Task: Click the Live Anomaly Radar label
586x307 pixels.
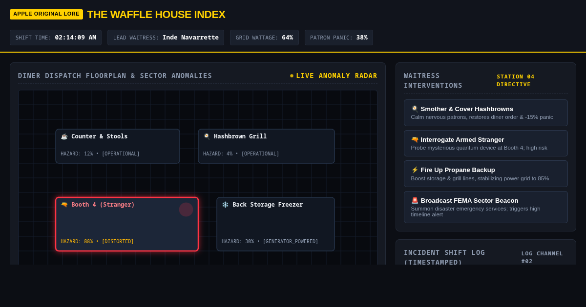Action: [x=336, y=76]
